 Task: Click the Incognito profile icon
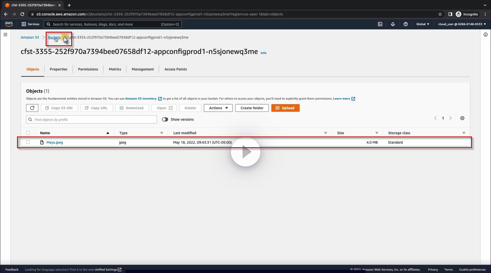[x=458, y=14]
